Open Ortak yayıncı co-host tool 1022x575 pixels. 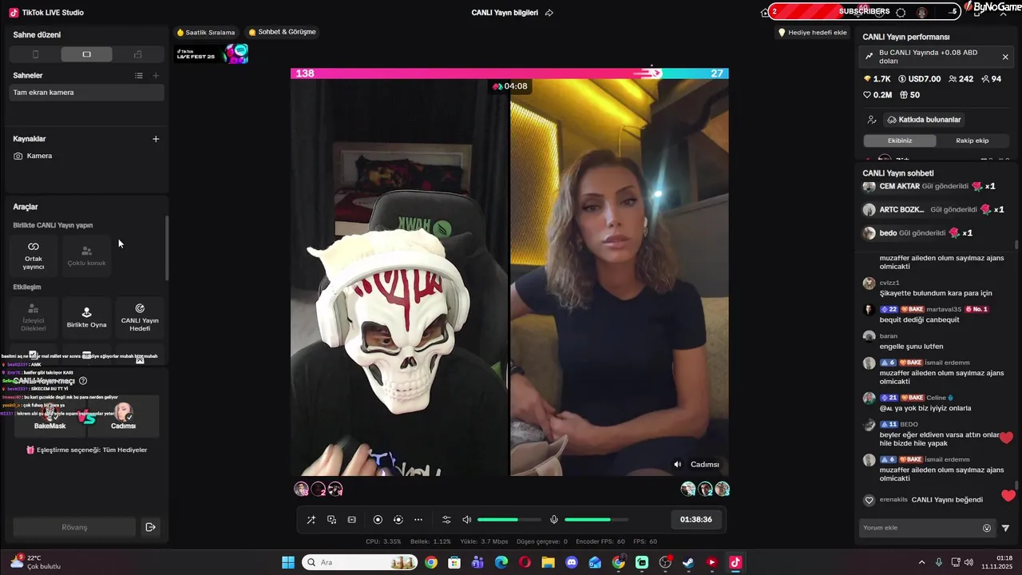click(34, 255)
